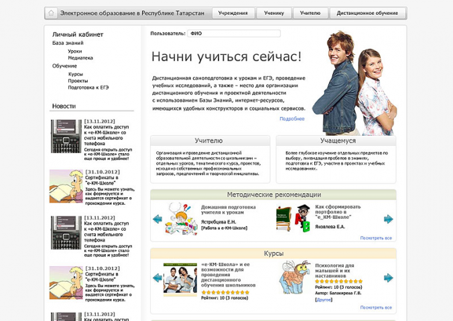Click the Методические рекомендации section header

[x=273, y=195]
